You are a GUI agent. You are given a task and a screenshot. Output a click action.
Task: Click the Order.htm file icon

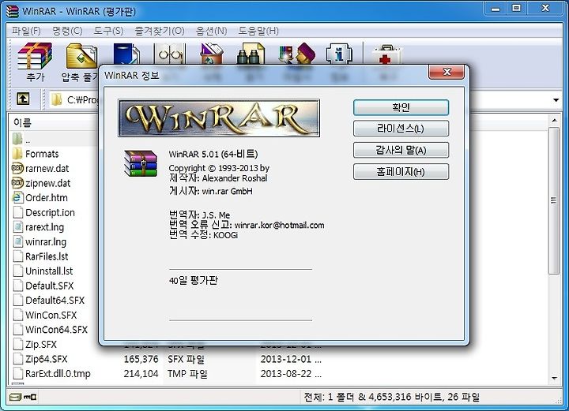coord(17,198)
